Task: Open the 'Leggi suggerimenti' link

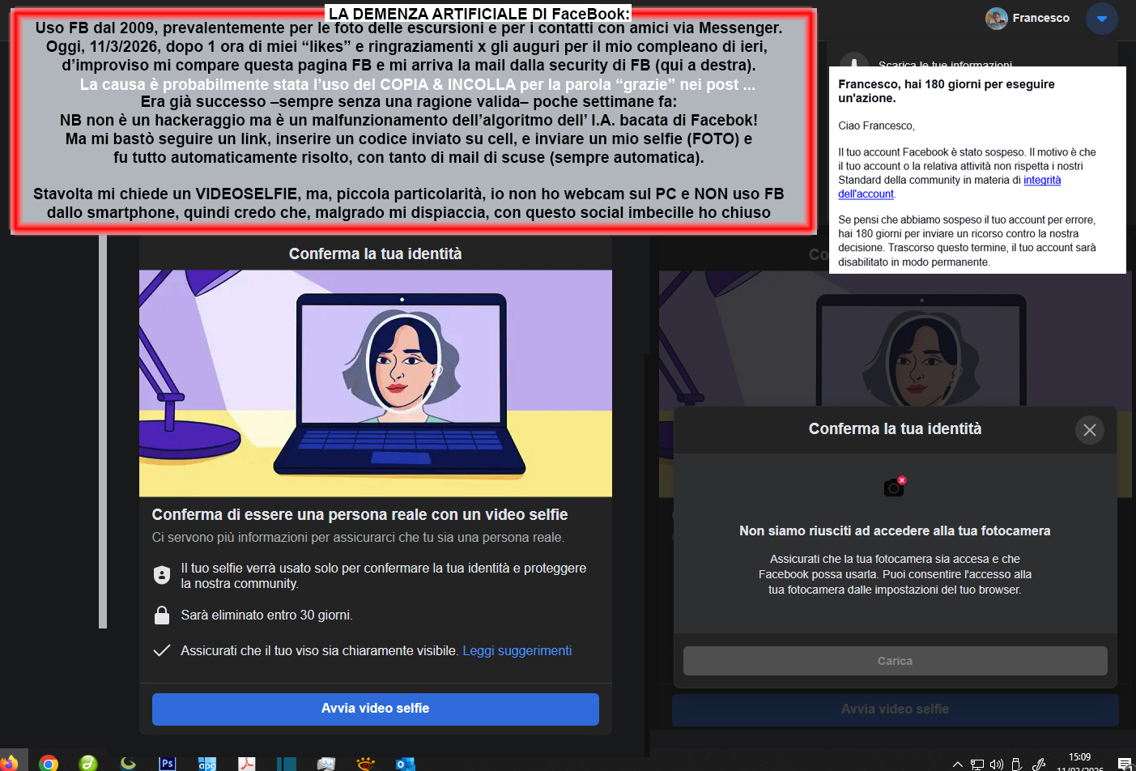Action: [x=517, y=650]
